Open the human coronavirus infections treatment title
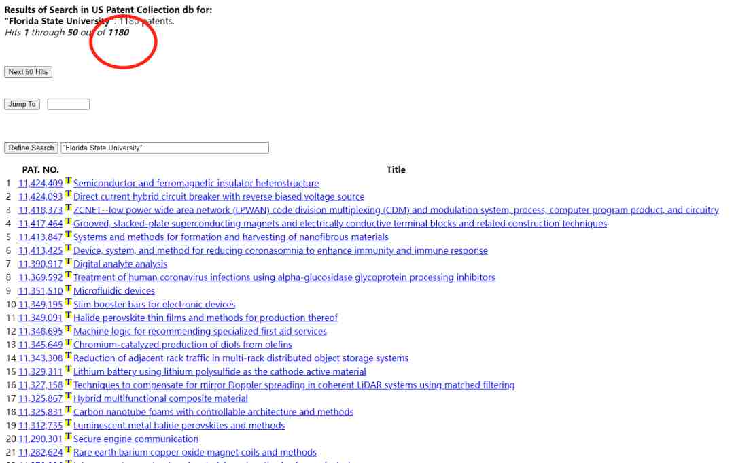 [x=284, y=277]
